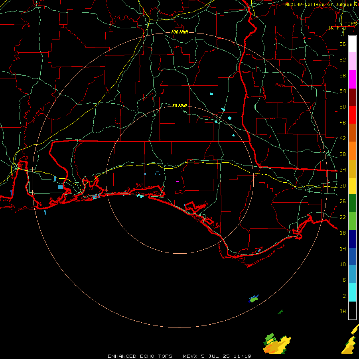Viewport: 359px width, 359px height.
Task: Click the black TH legend swatch
Action: (x=352, y=310)
